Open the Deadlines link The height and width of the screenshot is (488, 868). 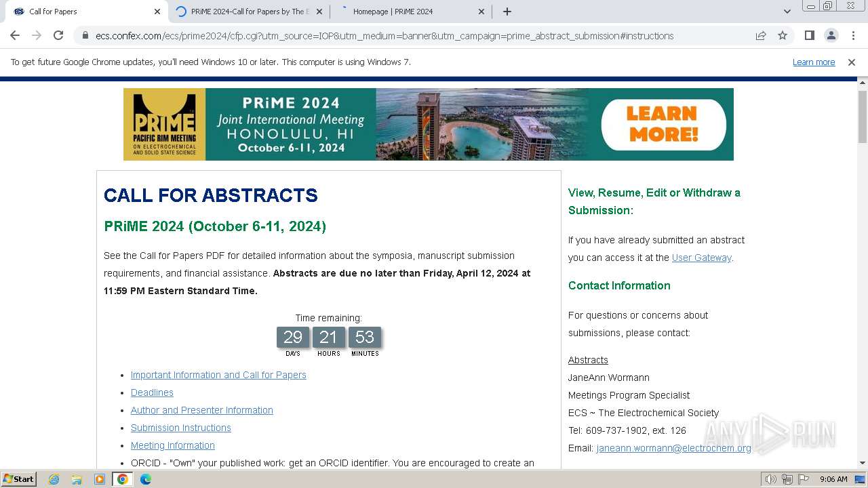coord(152,392)
